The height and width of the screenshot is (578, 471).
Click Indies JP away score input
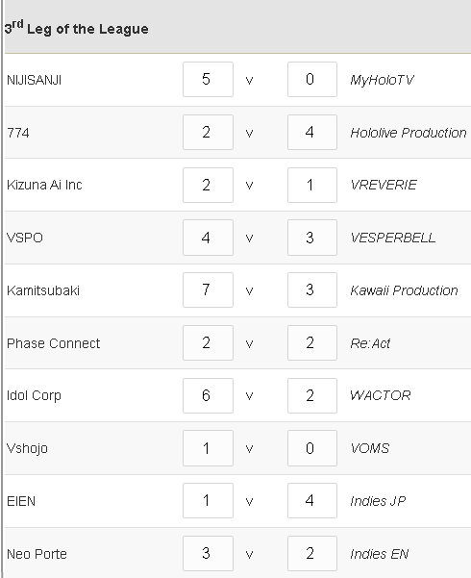[312, 501]
